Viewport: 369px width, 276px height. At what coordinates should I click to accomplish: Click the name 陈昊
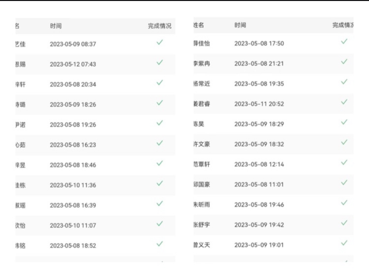click(199, 124)
